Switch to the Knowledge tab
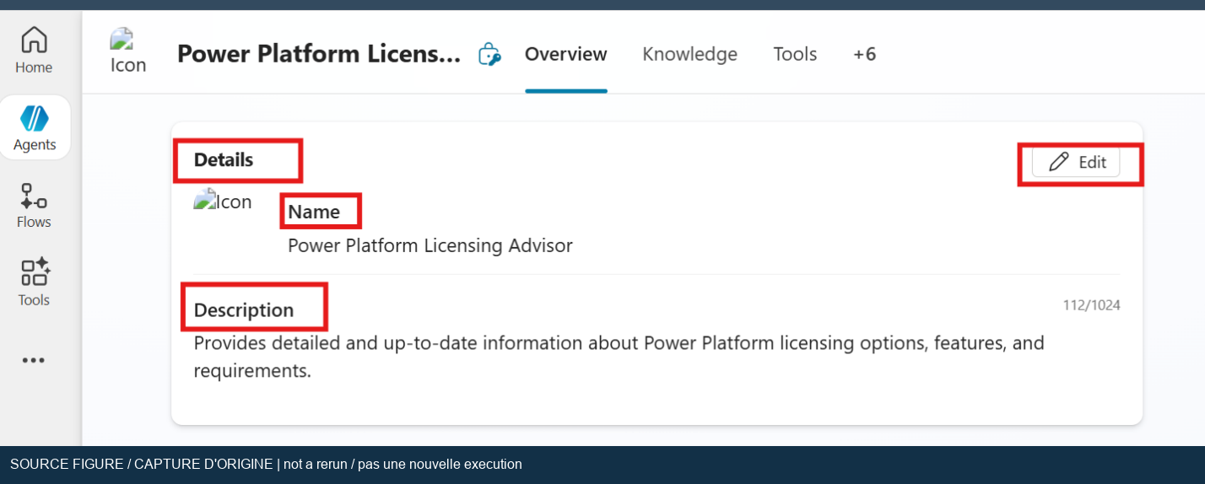The height and width of the screenshot is (484, 1205). (689, 55)
